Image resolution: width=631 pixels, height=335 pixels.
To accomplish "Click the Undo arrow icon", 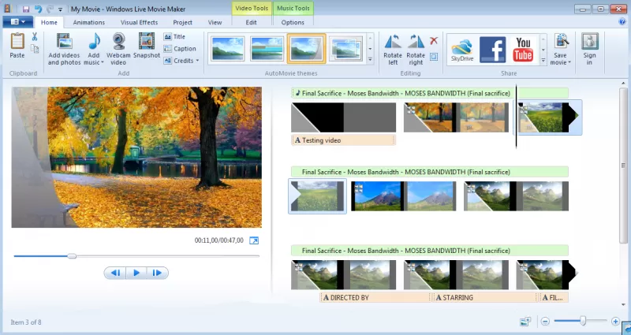I will coord(38,9).
